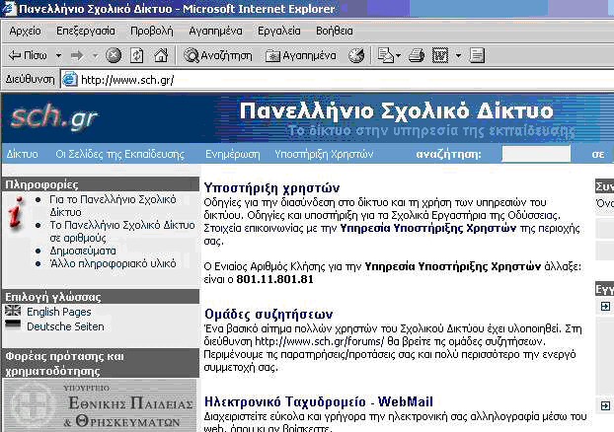Refresh the page with the Refresh icon
The width and height of the screenshot is (614, 432).
pyautogui.click(x=136, y=55)
